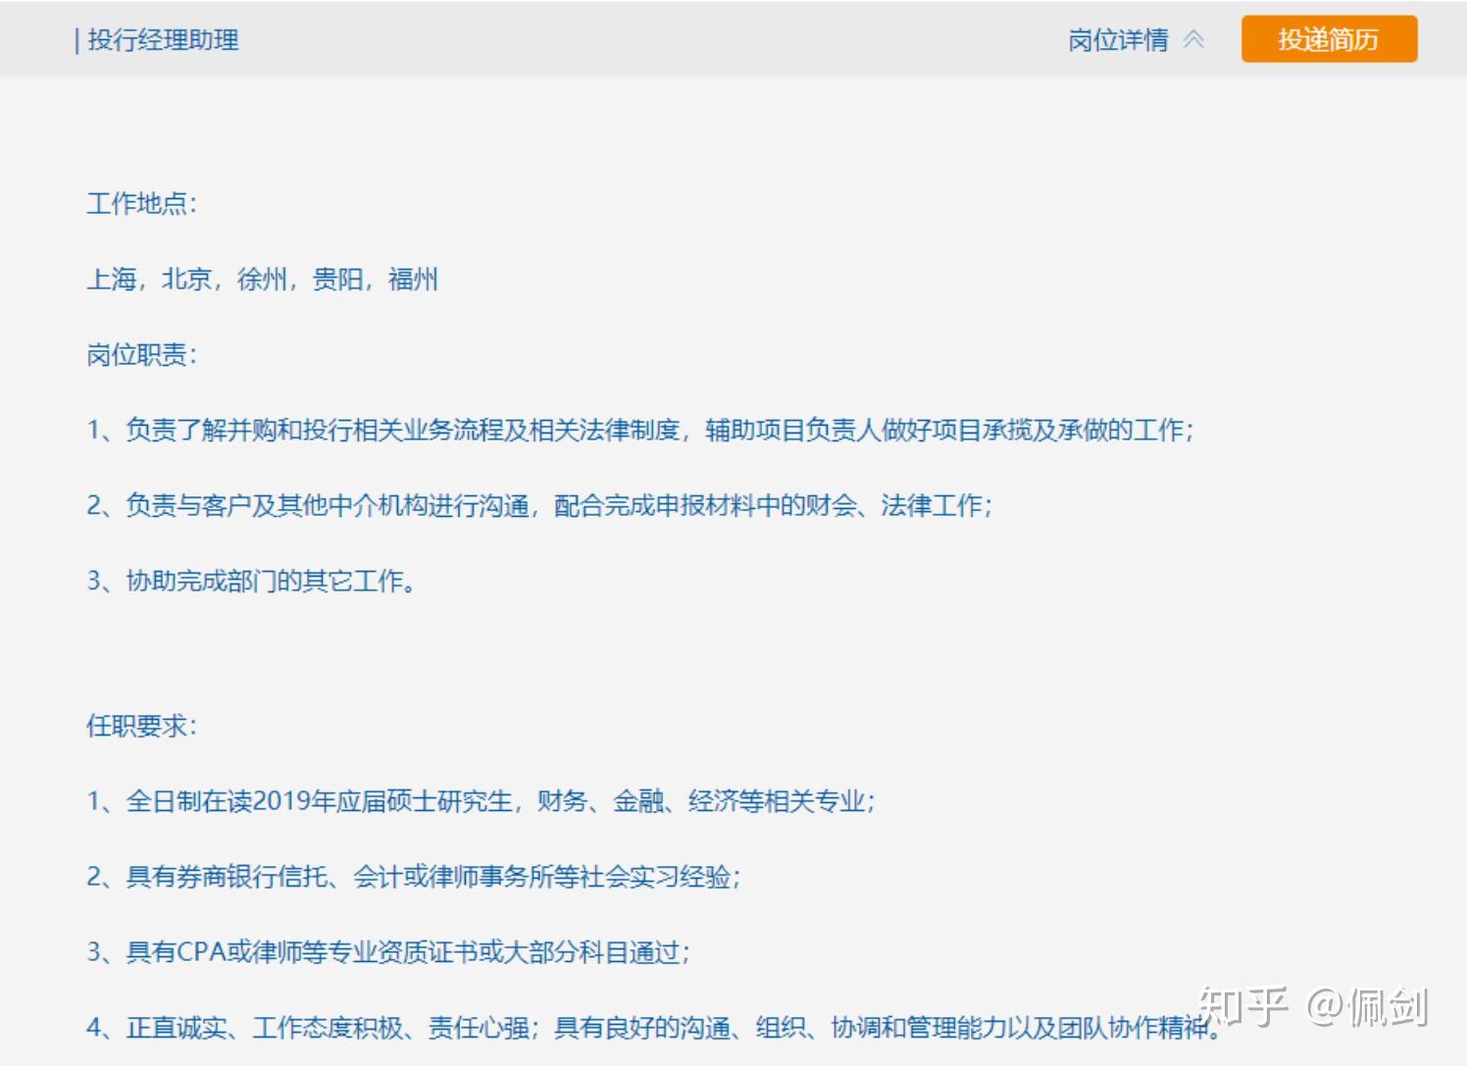Click the 福州 location text

(x=413, y=279)
